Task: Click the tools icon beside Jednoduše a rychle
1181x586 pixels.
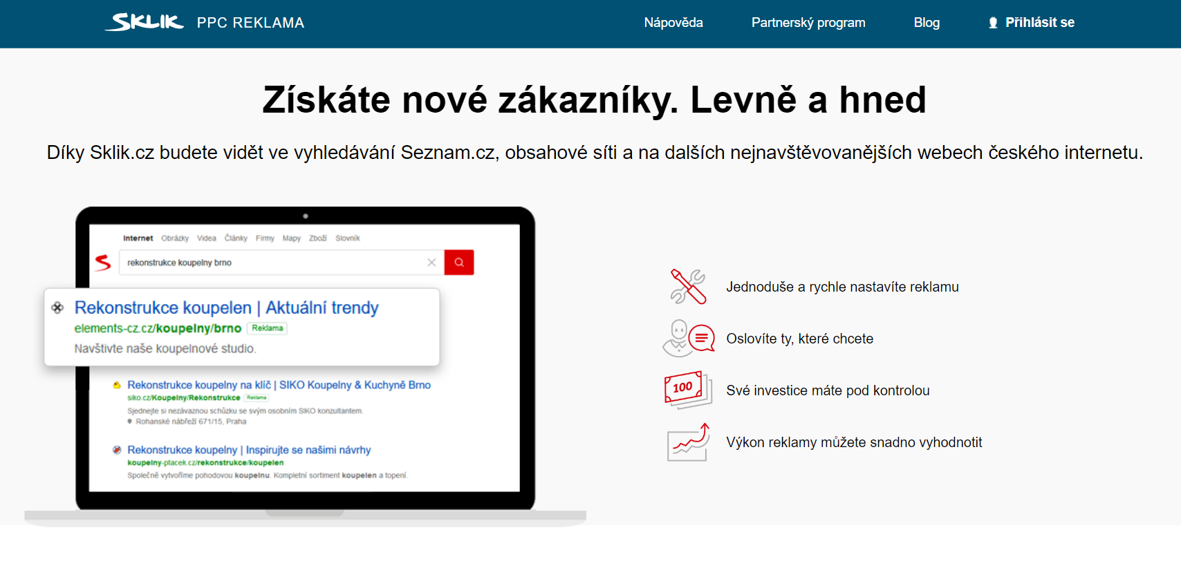Action: click(x=688, y=287)
